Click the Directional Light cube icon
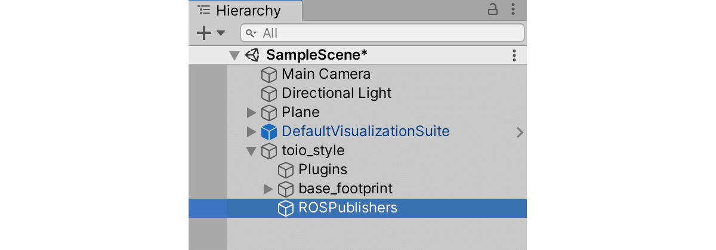 (270, 94)
